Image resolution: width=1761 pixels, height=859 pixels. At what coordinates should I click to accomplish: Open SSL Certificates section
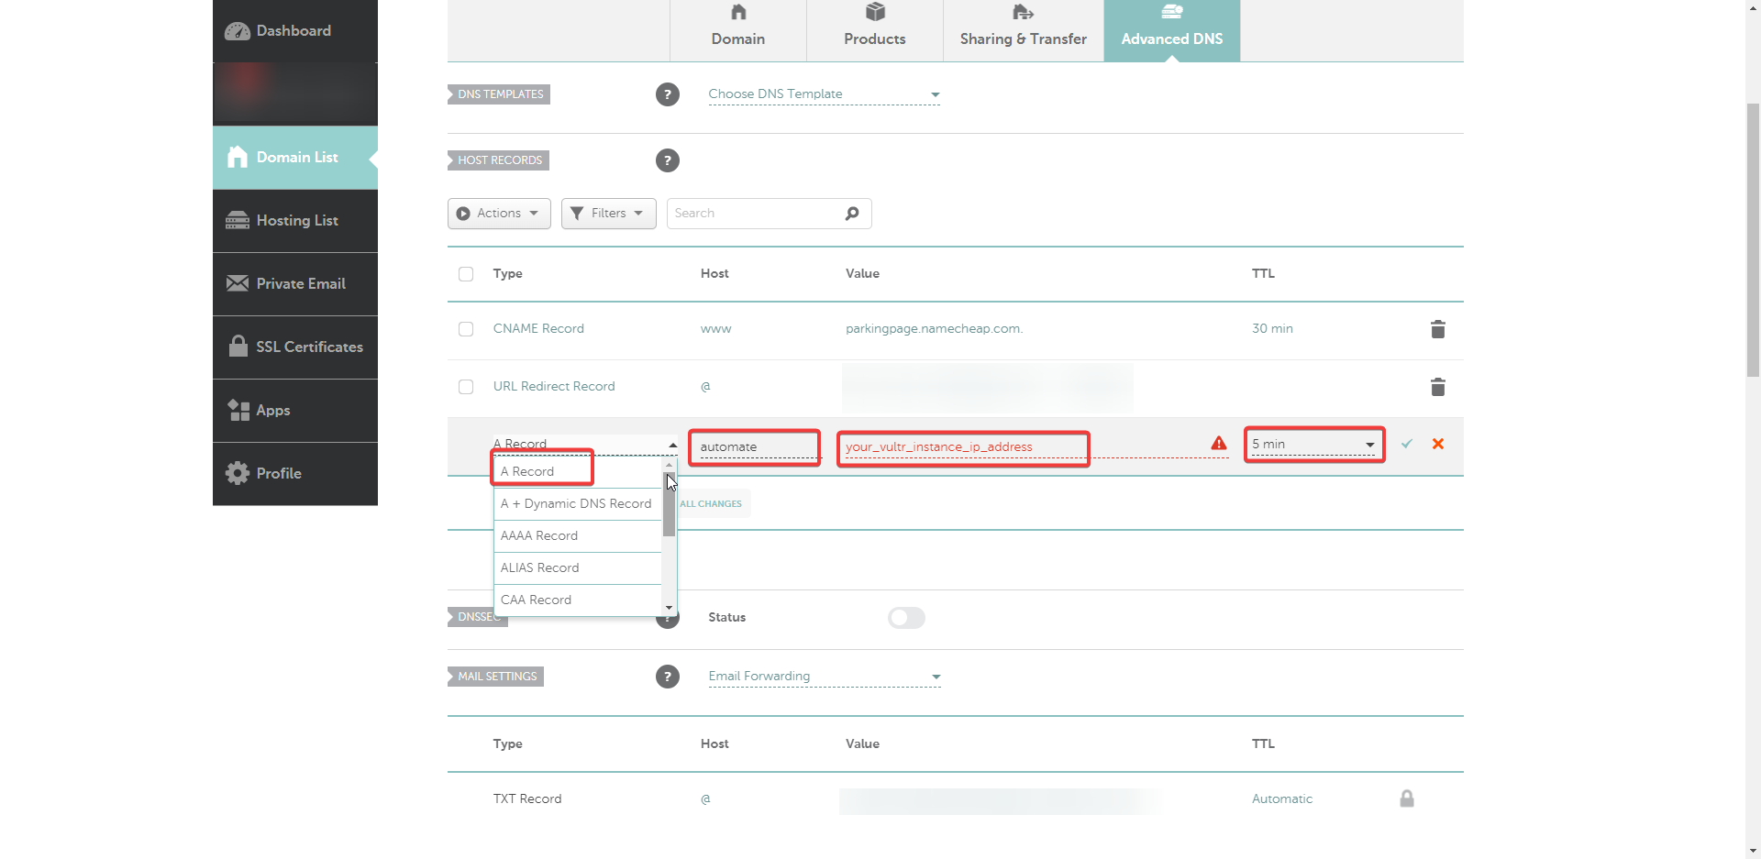pyautogui.click(x=295, y=347)
